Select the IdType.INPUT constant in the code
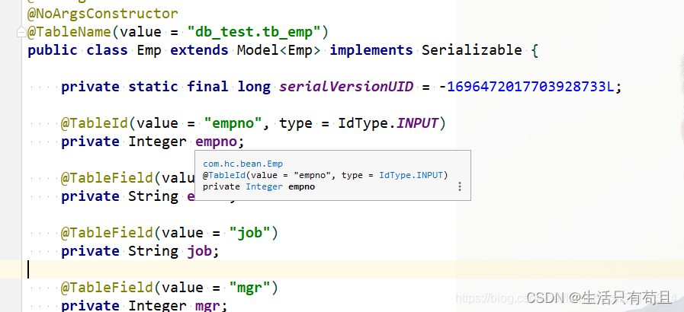This screenshot has width=684, height=312. 388,123
